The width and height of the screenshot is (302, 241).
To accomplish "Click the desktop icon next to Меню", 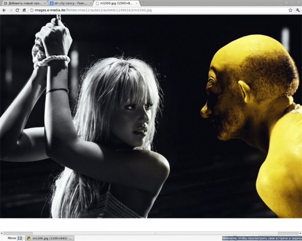I will tap(20, 238).
